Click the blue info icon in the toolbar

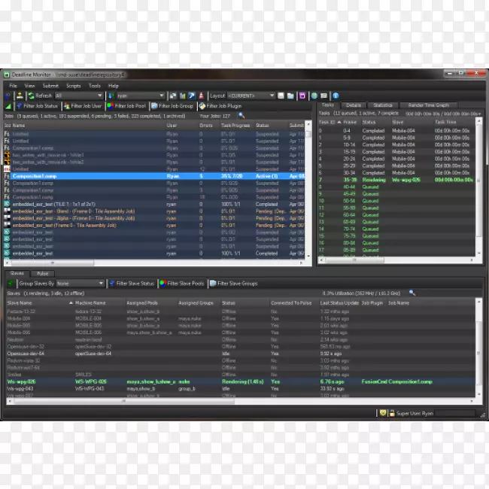336,96
